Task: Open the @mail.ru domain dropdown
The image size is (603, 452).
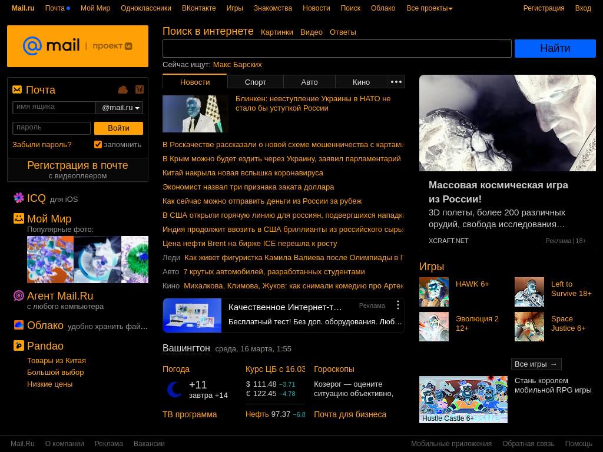Action: (x=120, y=108)
